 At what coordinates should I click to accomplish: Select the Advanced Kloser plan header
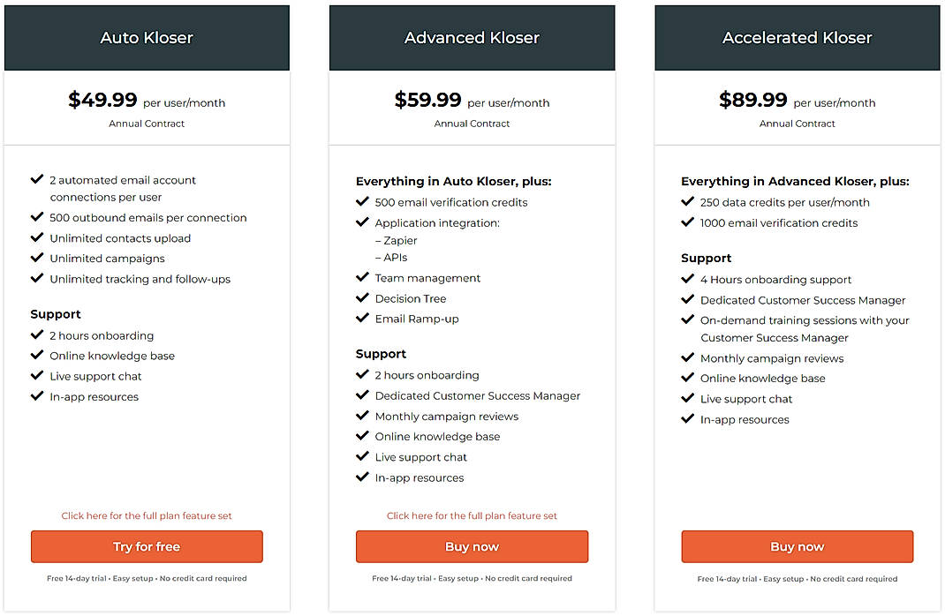coord(472,37)
